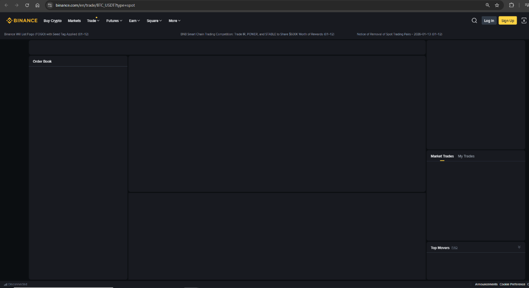Click the browser back arrow

coord(6,5)
